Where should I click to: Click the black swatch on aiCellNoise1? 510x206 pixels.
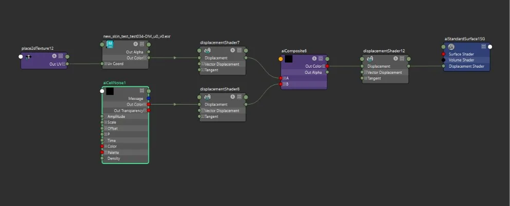(x=110, y=92)
